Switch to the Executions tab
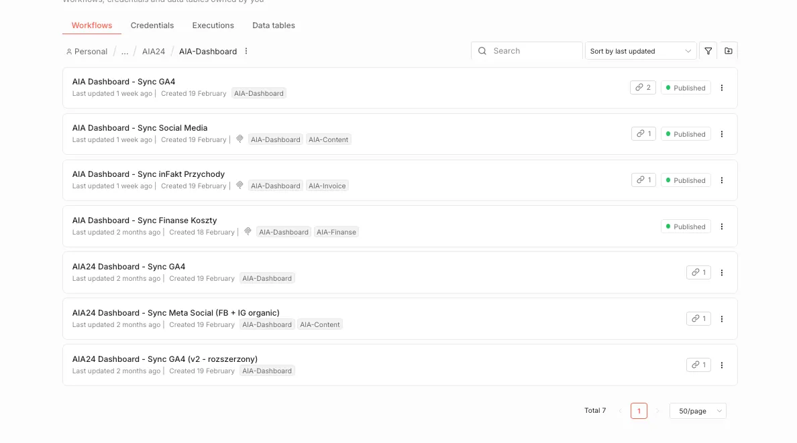797x443 pixels. coord(213,25)
